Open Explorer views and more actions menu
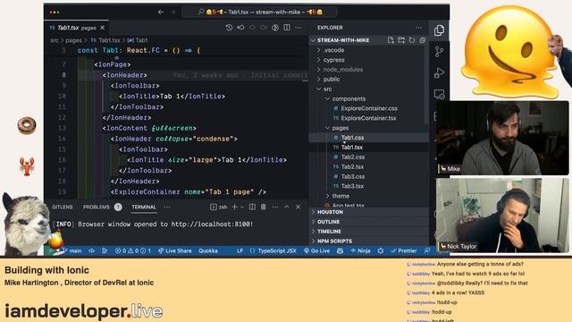 coord(418,28)
